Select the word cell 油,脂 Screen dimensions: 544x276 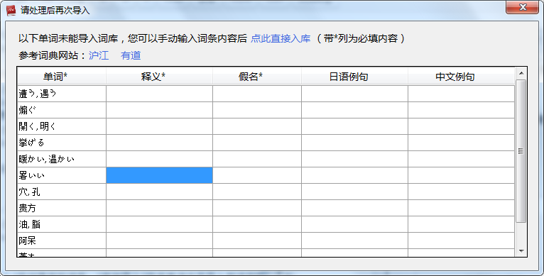coord(62,224)
